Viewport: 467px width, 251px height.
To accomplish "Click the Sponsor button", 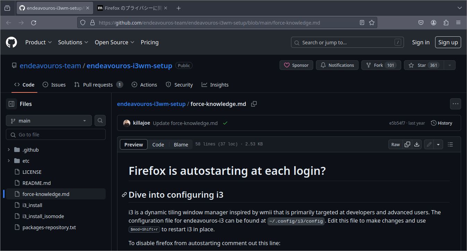I will click(296, 65).
